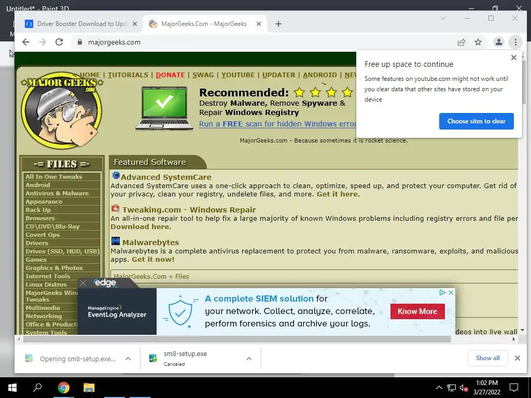This screenshot has width=531, height=398.
Task: Share this page using the share icon
Action: coord(461,42)
